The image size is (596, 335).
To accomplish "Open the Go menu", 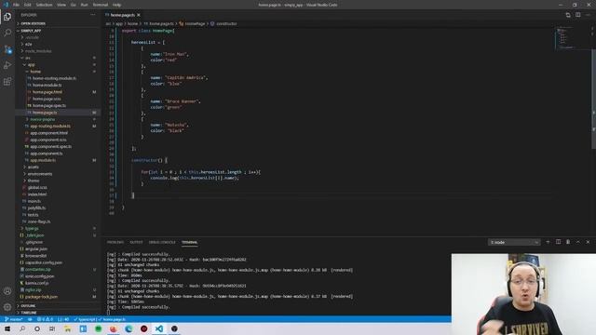I will [x=74, y=5].
